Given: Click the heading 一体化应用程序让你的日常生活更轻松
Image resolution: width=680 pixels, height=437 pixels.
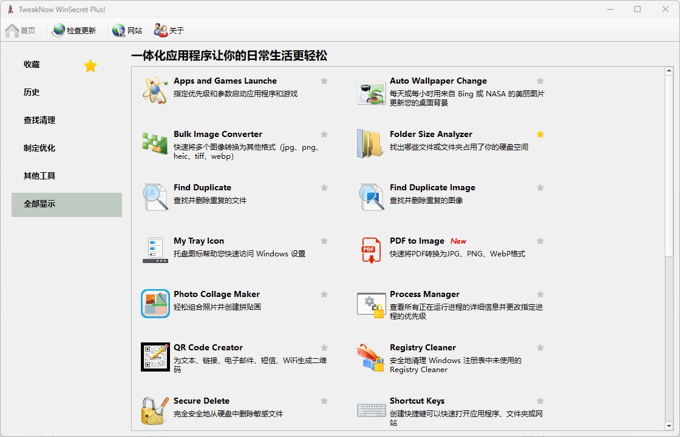Looking at the screenshot, I should [229, 56].
